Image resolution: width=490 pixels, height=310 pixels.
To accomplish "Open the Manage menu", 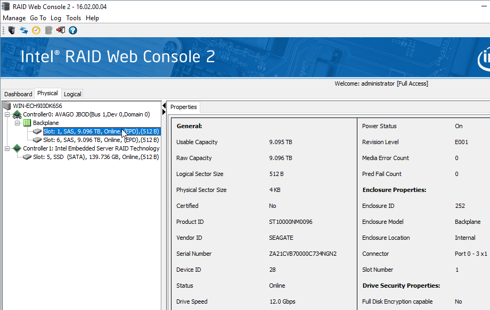I will 14,18.
